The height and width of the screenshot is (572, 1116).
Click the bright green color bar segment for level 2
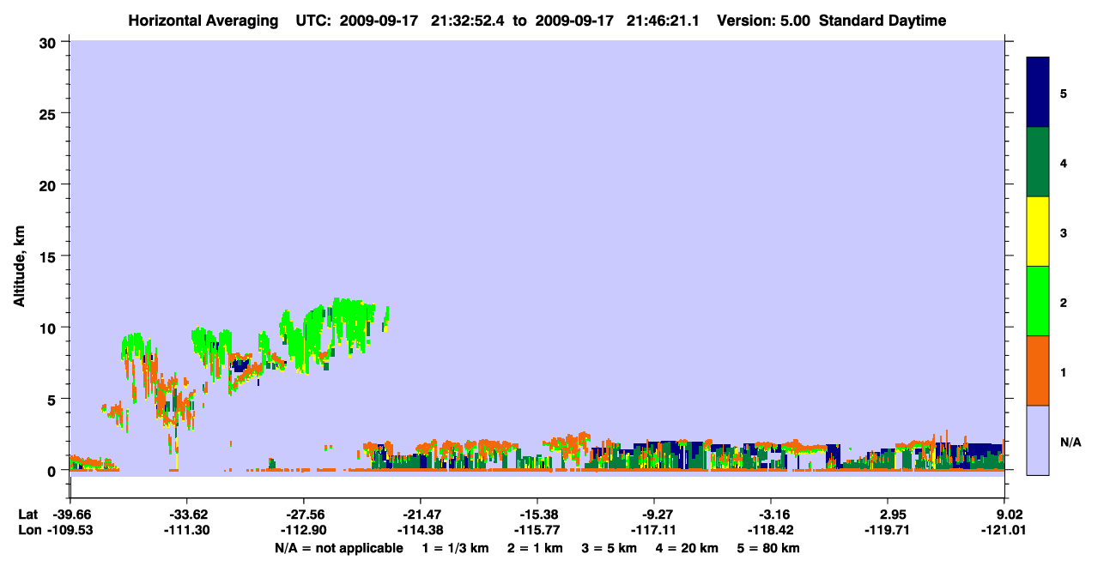pyautogui.click(x=1038, y=301)
